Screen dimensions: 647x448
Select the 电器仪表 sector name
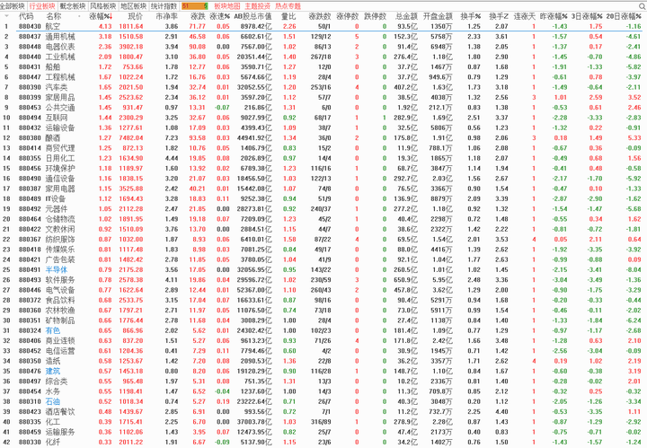60,47
